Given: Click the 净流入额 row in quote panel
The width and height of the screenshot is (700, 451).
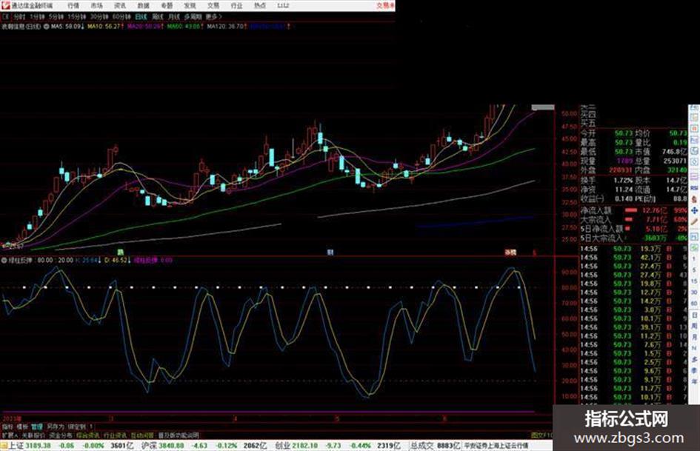Looking at the screenshot, I should point(633,210).
